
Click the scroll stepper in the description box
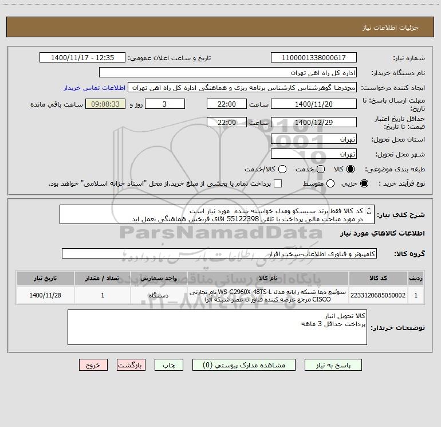[x=369, y=210]
